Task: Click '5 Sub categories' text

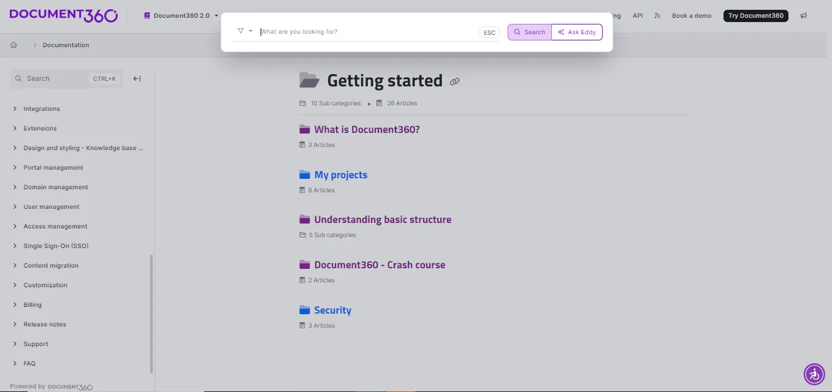Action: [x=332, y=235]
